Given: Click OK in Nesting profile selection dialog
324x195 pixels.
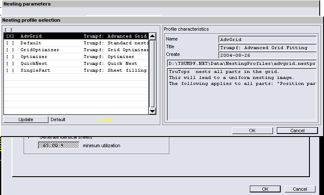Looking at the screenshot, I should point(252,131).
